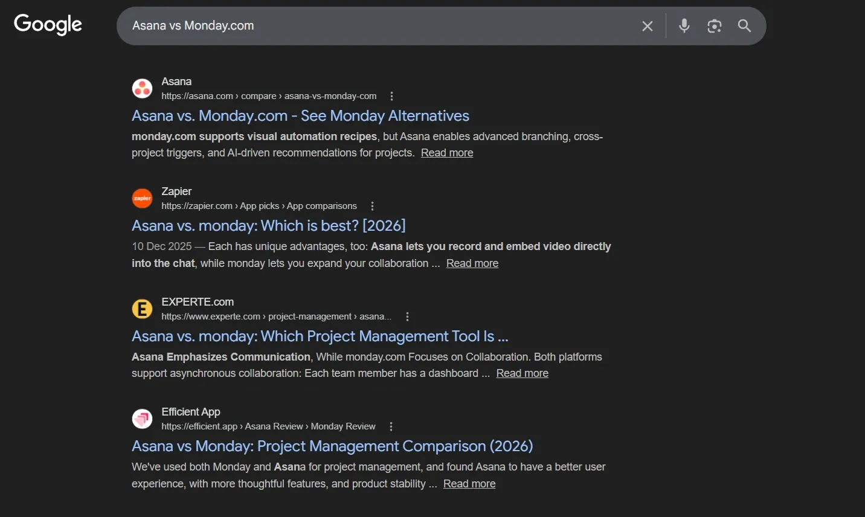865x517 pixels.
Task: Open the Efficient App comparison article
Action: [x=332, y=446]
